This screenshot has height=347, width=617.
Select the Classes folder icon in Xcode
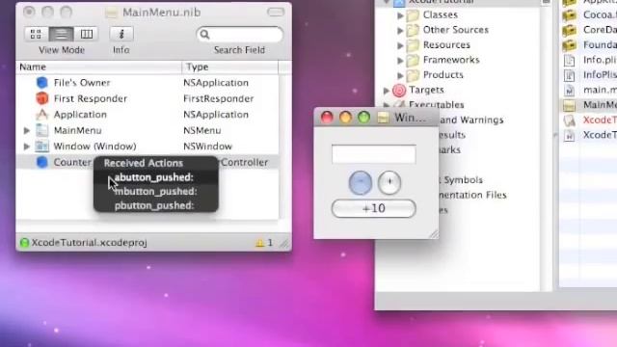413,15
